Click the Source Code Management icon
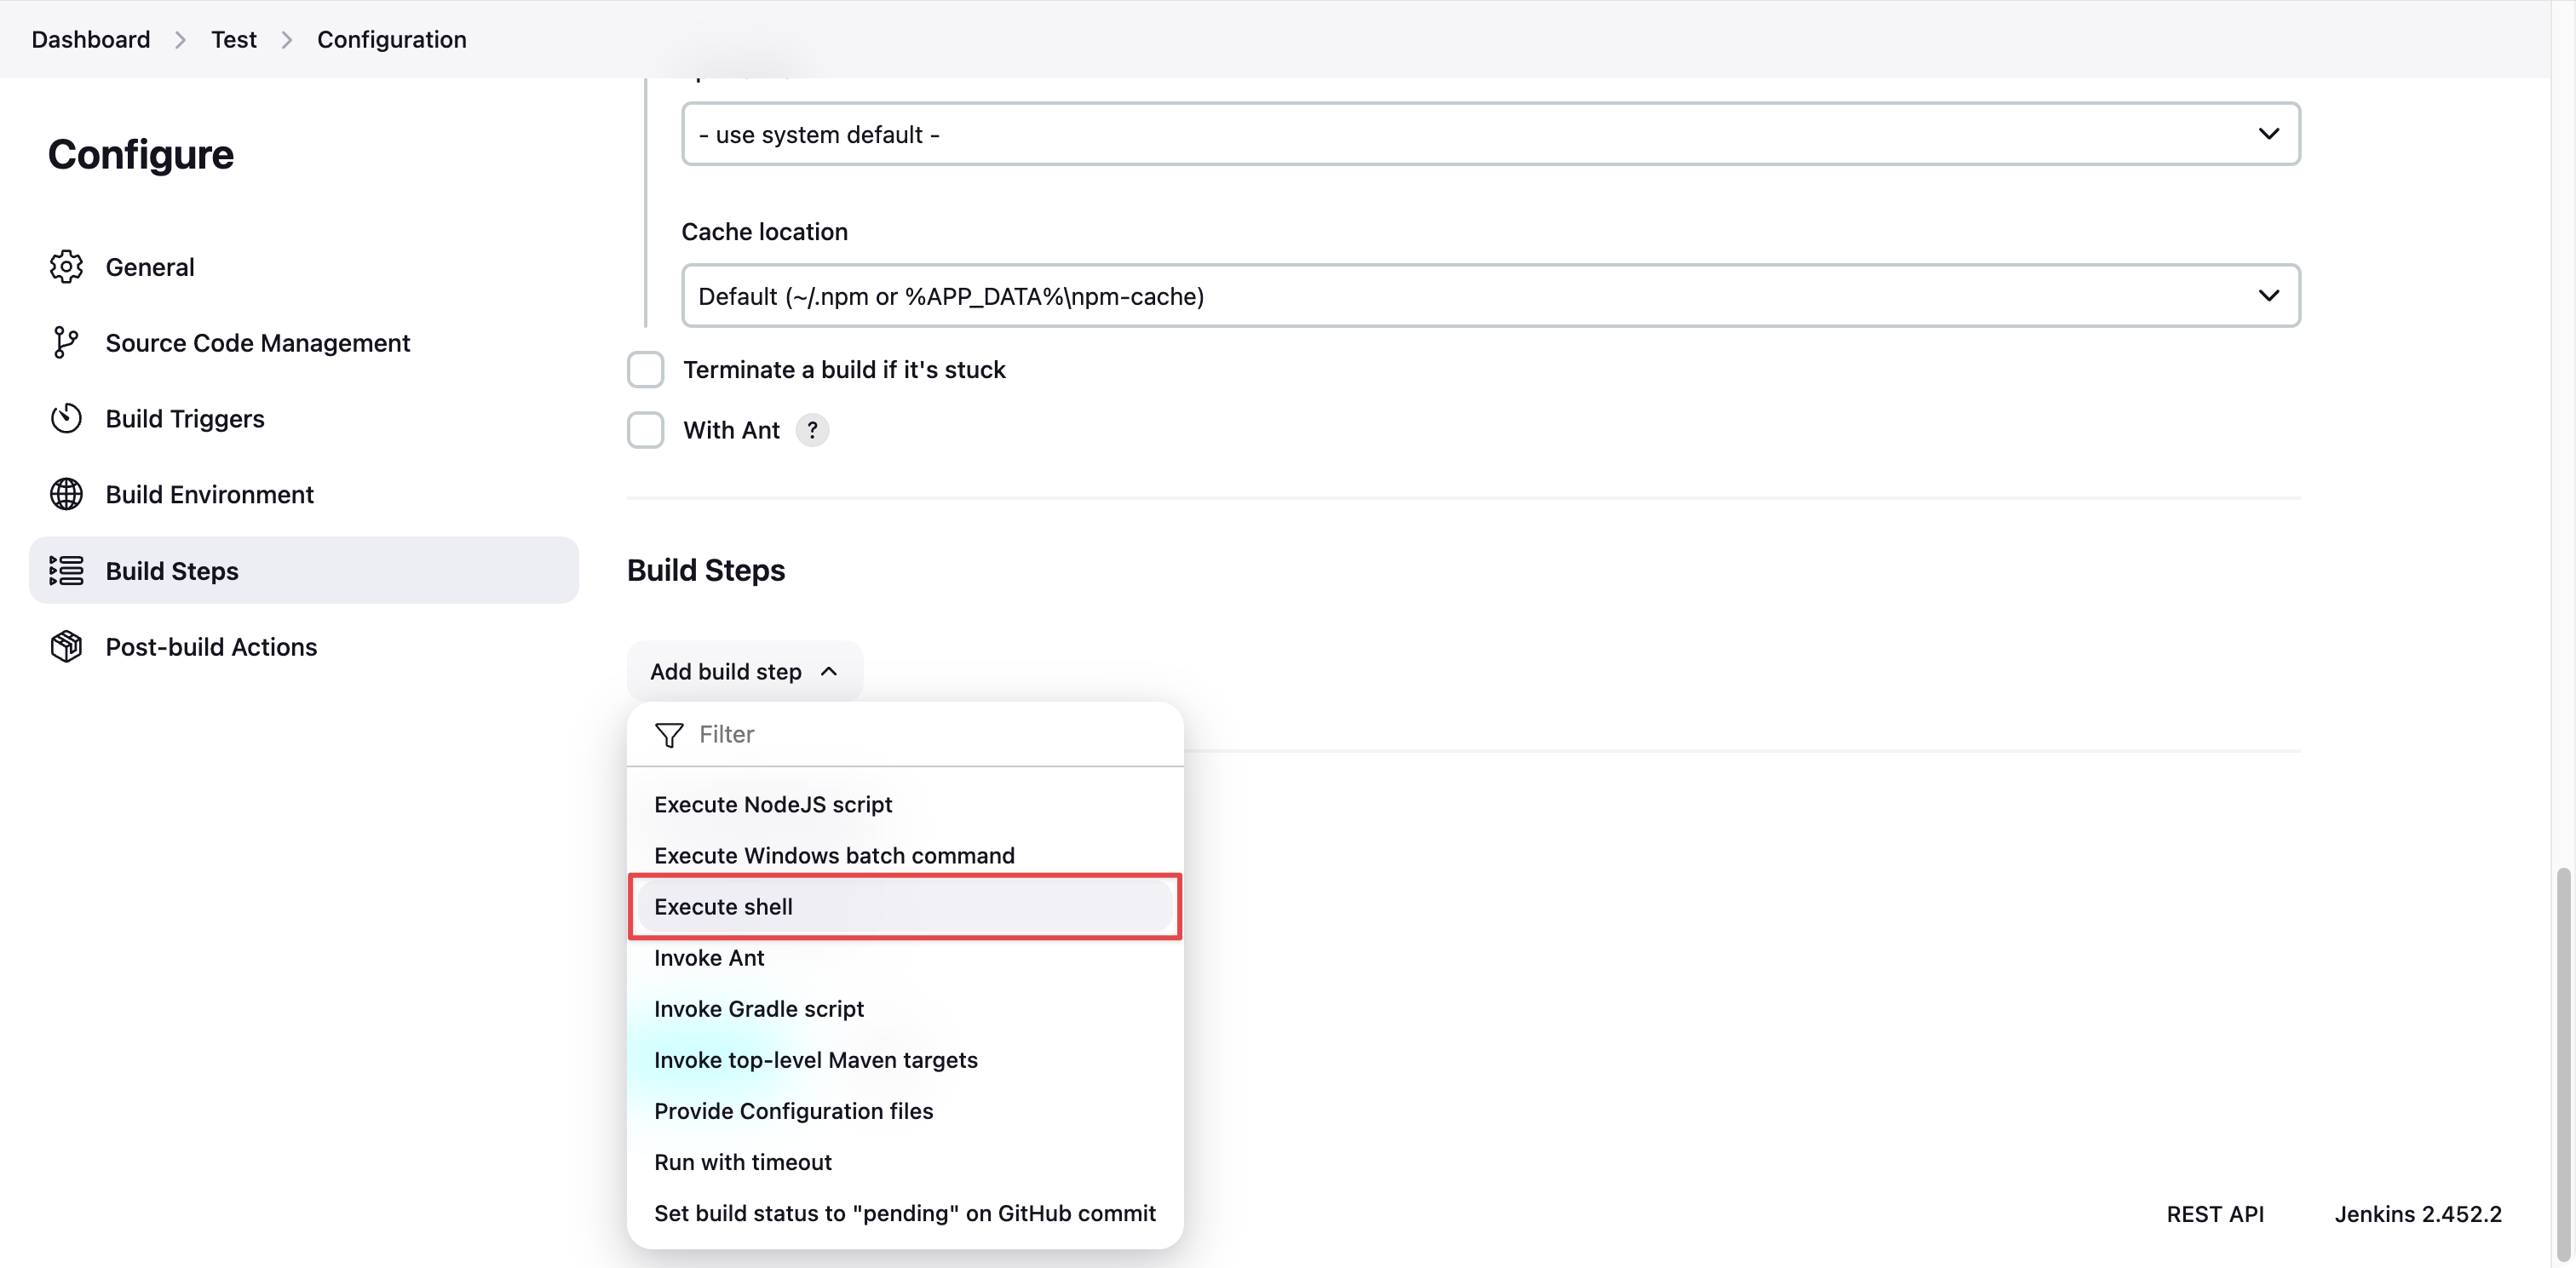The height and width of the screenshot is (1268, 2576). tap(66, 343)
